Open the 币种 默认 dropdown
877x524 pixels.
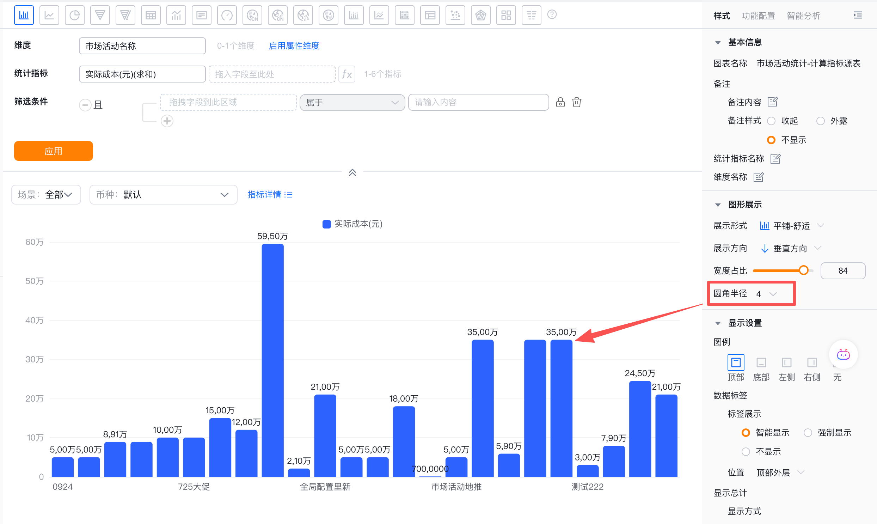(x=164, y=195)
